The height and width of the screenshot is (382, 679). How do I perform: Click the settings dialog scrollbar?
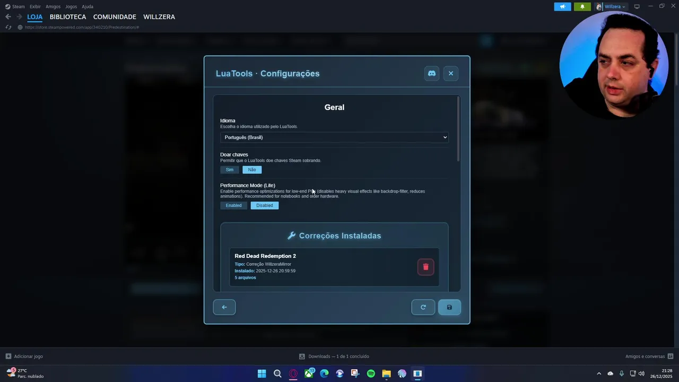point(458,130)
